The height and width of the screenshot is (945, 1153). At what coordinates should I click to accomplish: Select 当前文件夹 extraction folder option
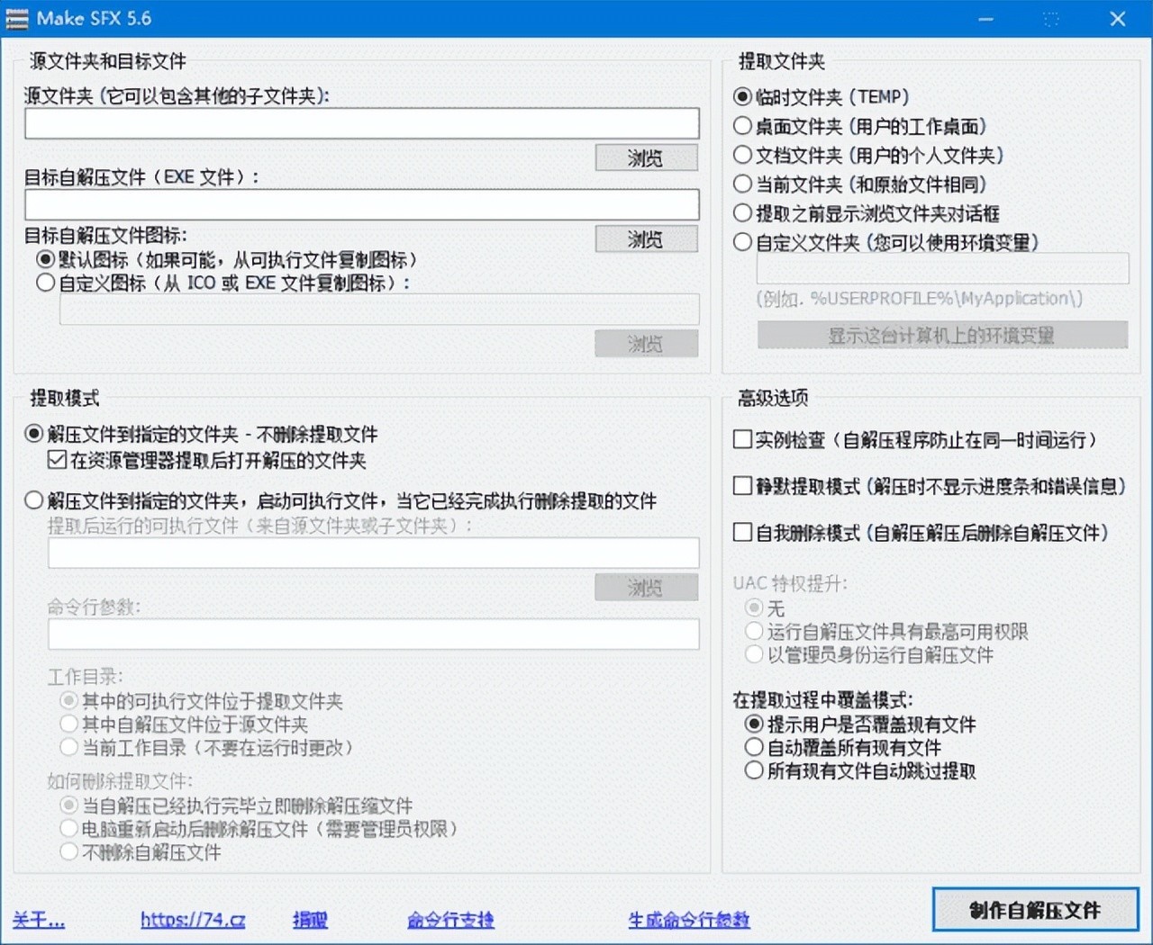click(x=743, y=184)
